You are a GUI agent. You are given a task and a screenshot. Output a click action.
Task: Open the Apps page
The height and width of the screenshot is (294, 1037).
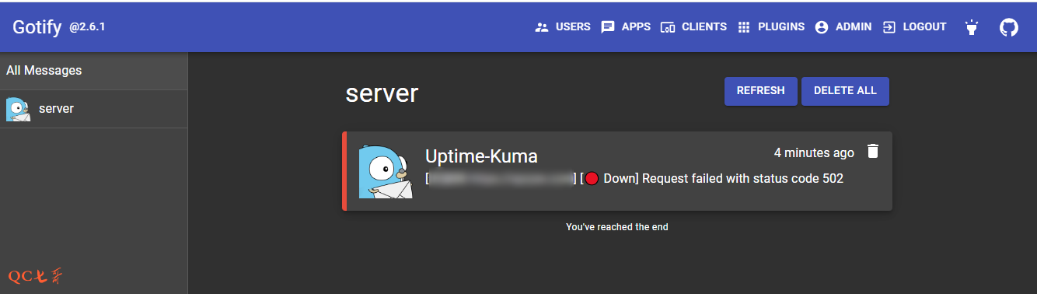626,27
